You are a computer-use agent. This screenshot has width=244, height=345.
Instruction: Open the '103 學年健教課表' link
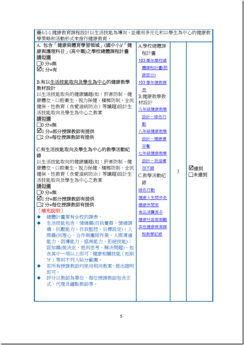[x=152, y=86]
